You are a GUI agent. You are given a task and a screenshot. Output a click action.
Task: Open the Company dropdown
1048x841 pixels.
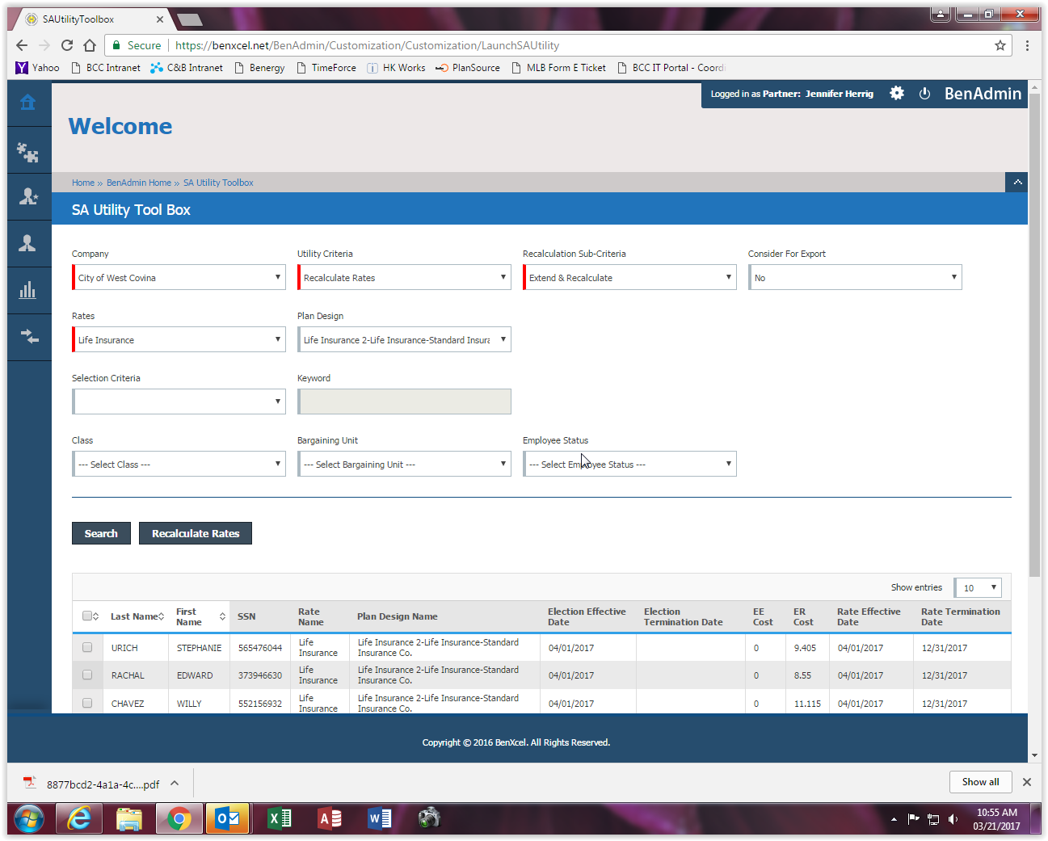click(179, 277)
